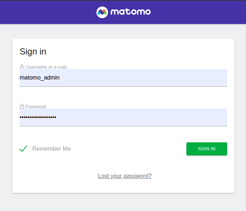Click the Matomo circular logo icon
Viewport: 246px width, 211px height.
102,12
